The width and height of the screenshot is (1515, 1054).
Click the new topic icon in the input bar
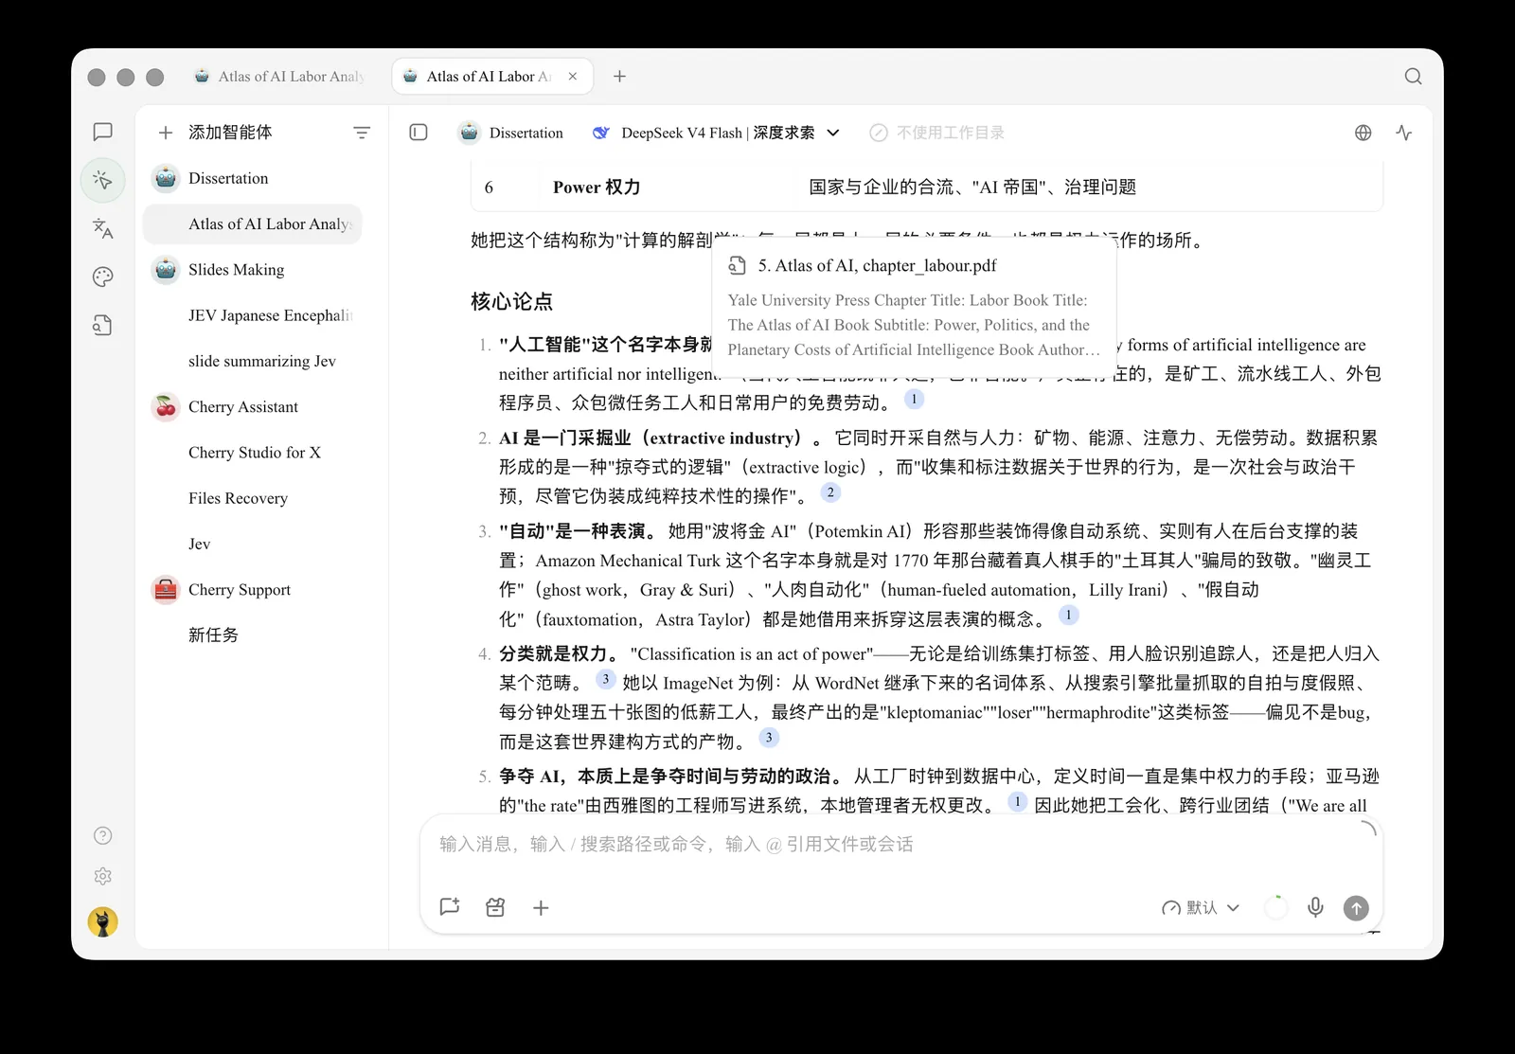click(450, 907)
